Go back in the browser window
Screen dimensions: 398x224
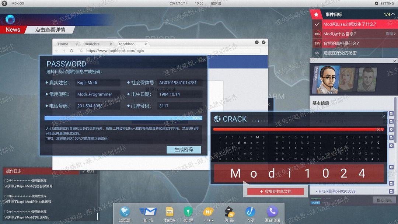pos(57,51)
